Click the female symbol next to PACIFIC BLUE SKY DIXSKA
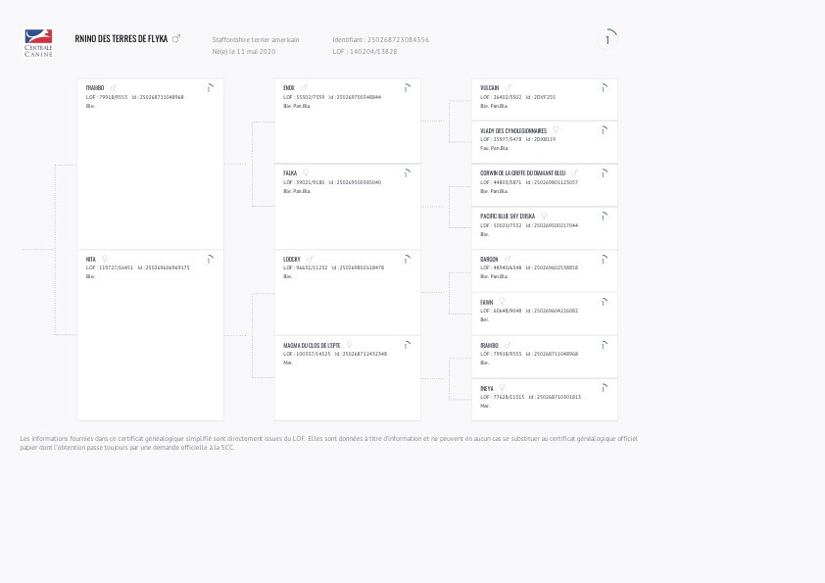 (544, 217)
